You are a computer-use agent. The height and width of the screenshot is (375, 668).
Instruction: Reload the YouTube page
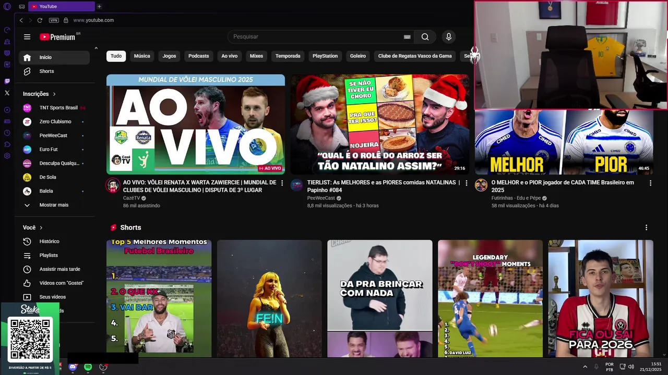[40, 20]
